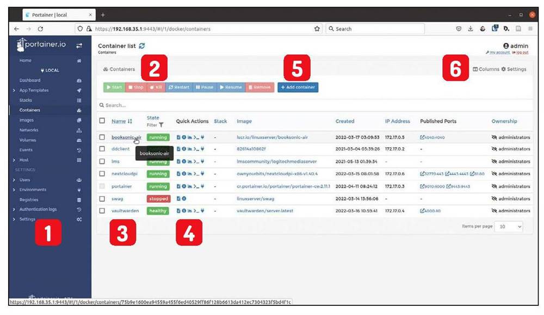Open the vaultwarden container link
The width and height of the screenshot is (544, 315).
pos(125,211)
